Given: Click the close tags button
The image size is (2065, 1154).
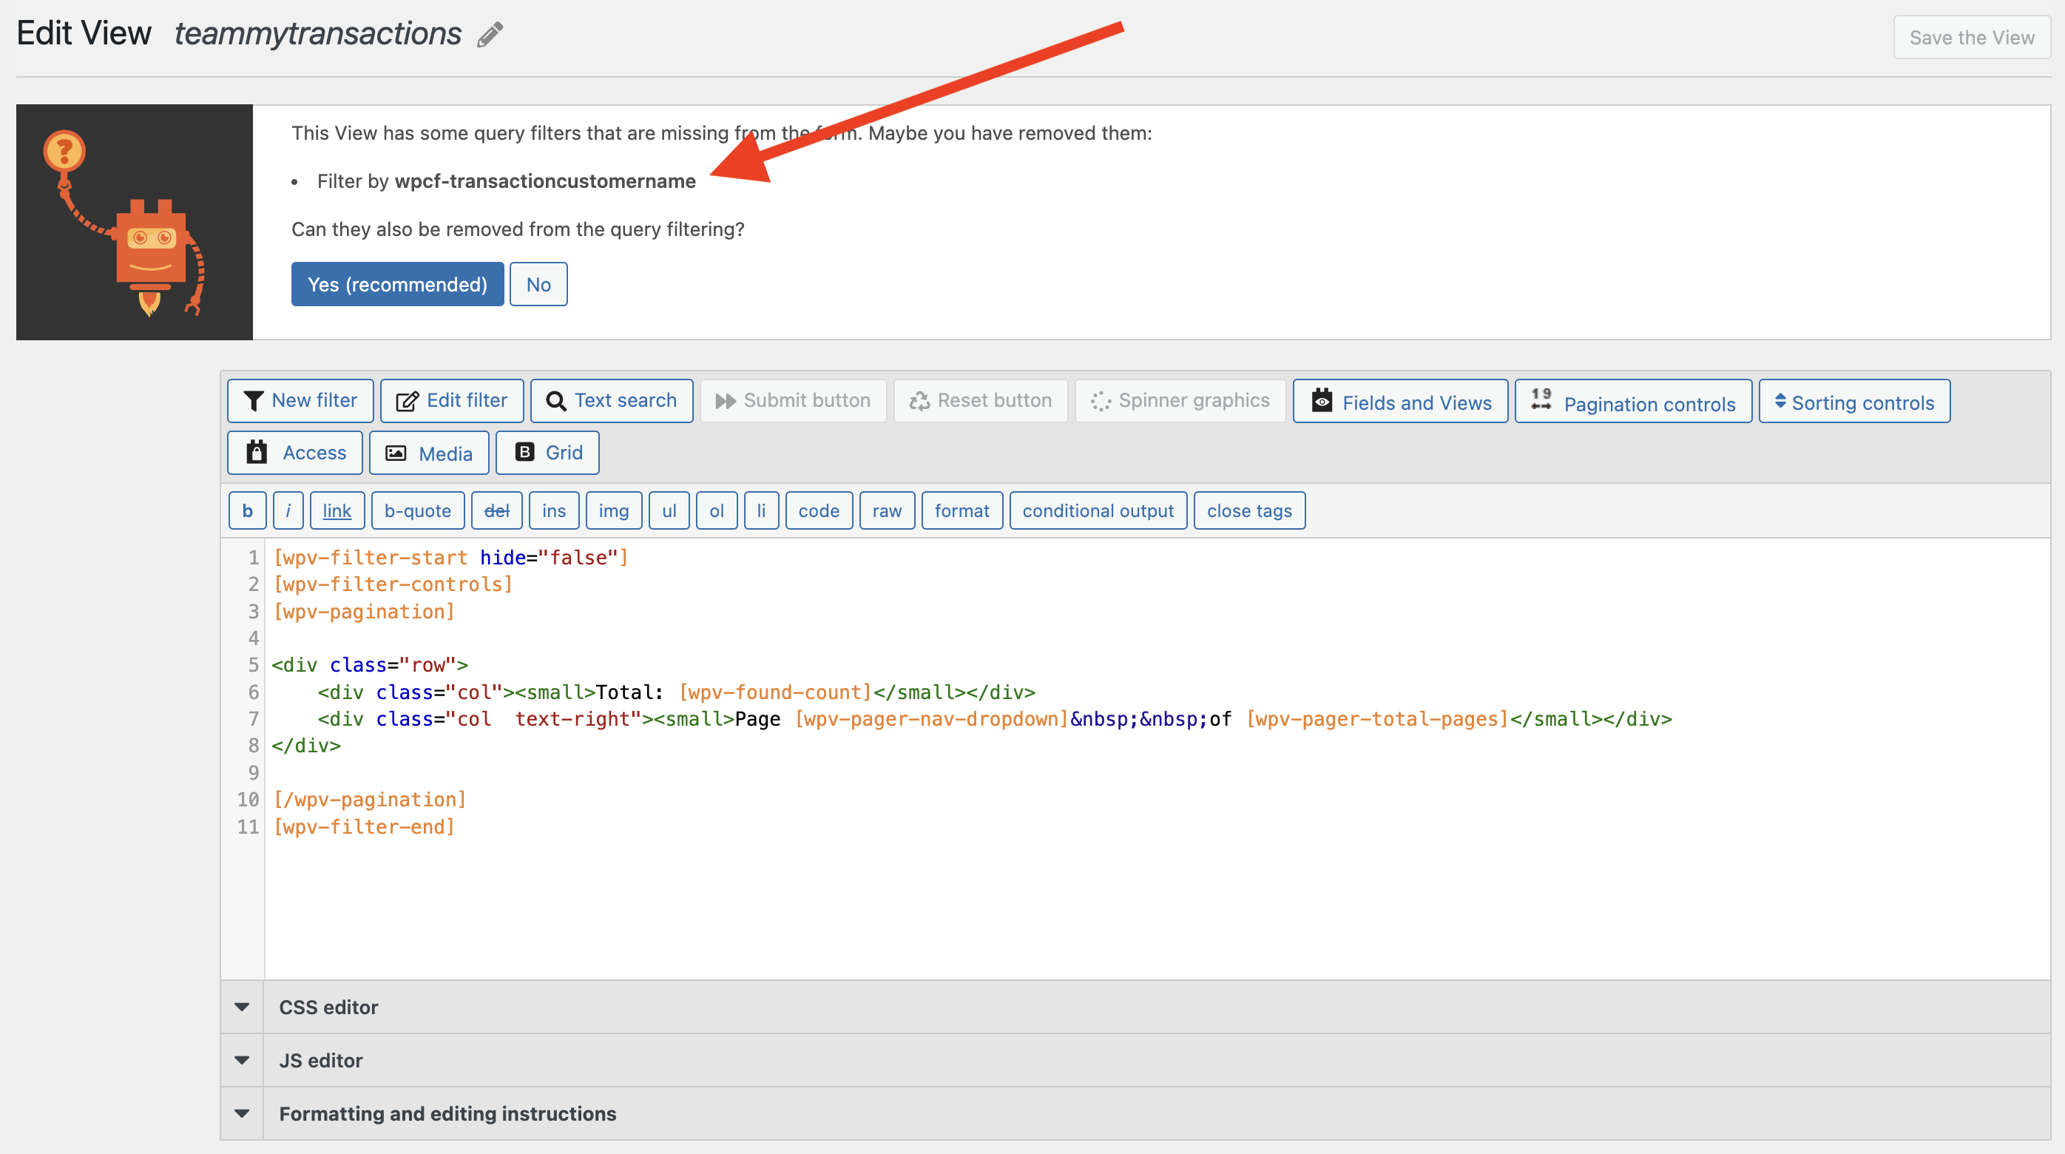Looking at the screenshot, I should 1249,511.
